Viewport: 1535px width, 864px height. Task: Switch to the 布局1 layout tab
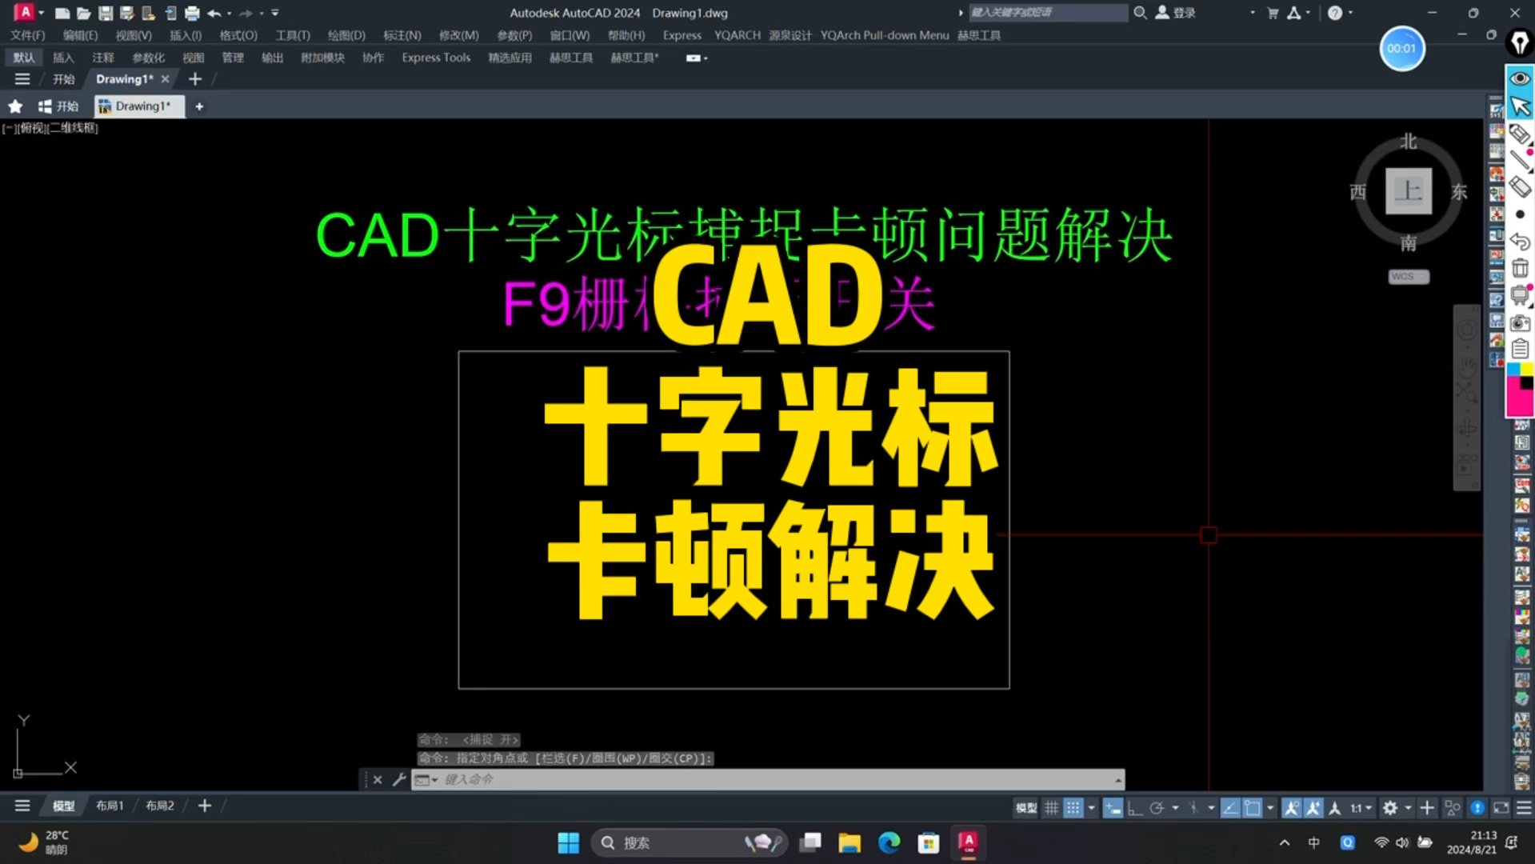point(110,806)
